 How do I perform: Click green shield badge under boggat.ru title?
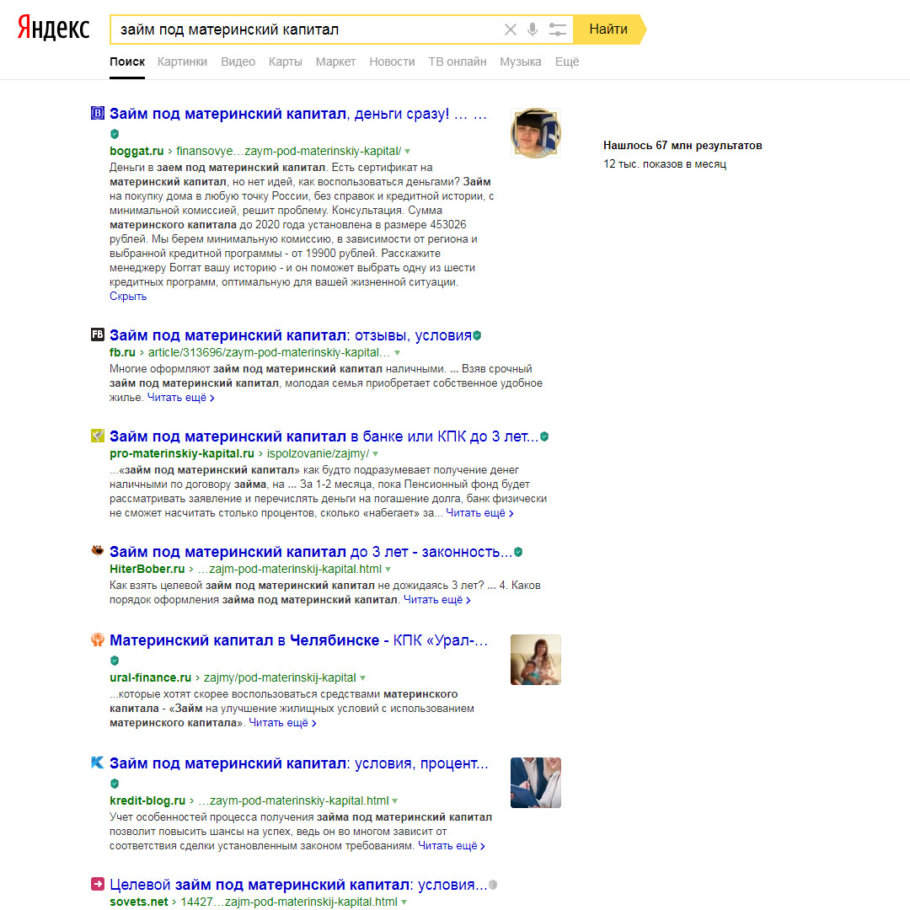pyautogui.click(x=115, y=134)
